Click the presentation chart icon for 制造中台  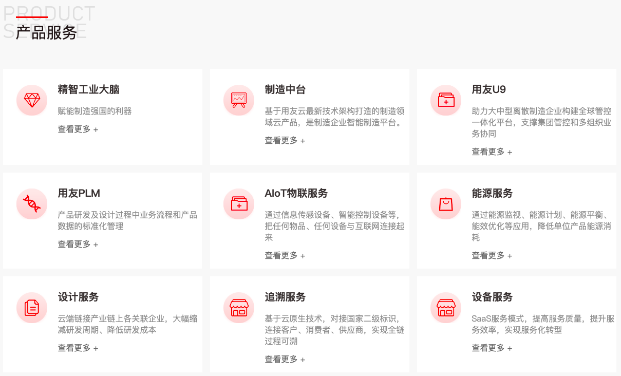239,100
